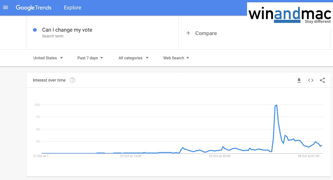
Task: Click the blue search term color dot
Action: (x=35, y=30)
